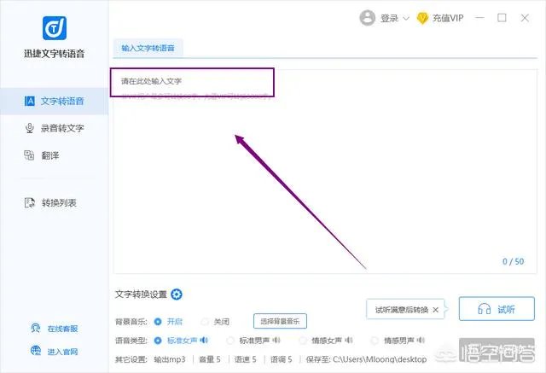Click the 登录 login label
This screenshot has width=546, height=373.
pyautogui.click(x=389, y=18)
